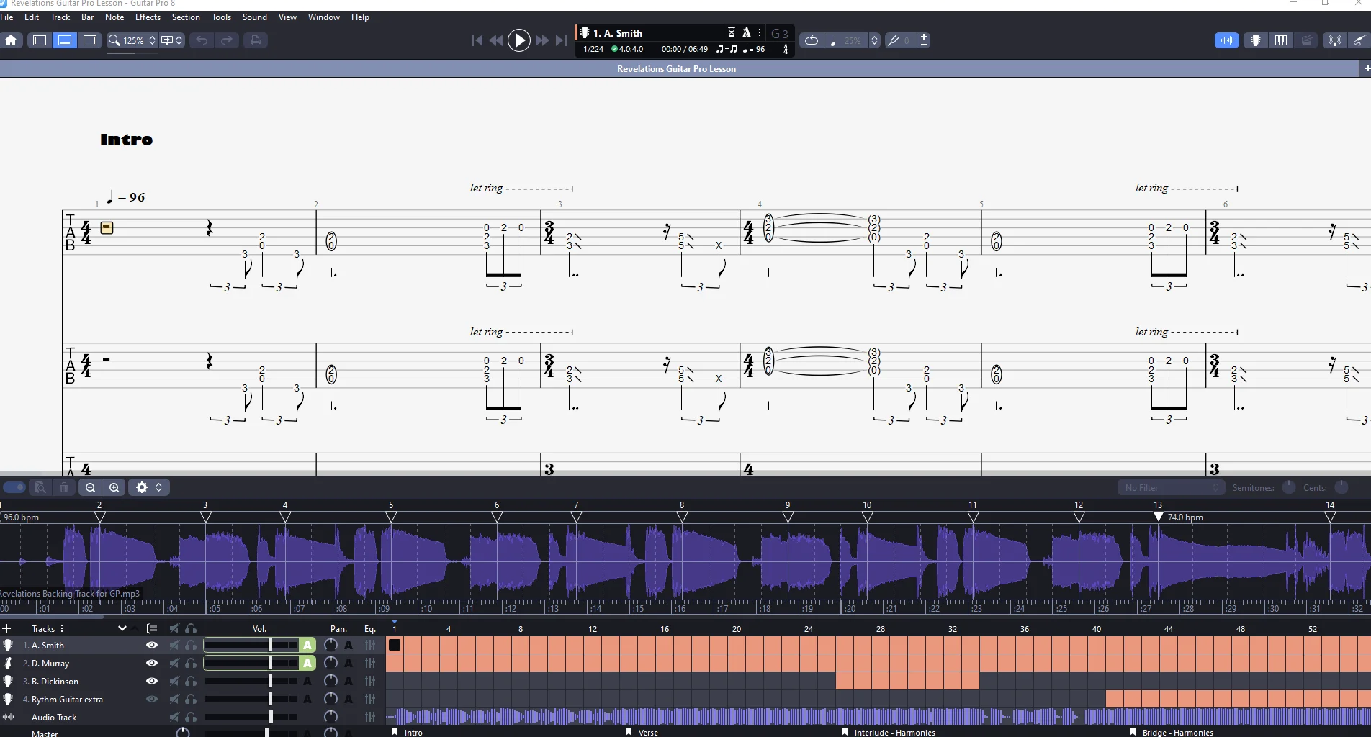Click the redo arrow icon
The image size is (1371, 737).
(227, 40)
